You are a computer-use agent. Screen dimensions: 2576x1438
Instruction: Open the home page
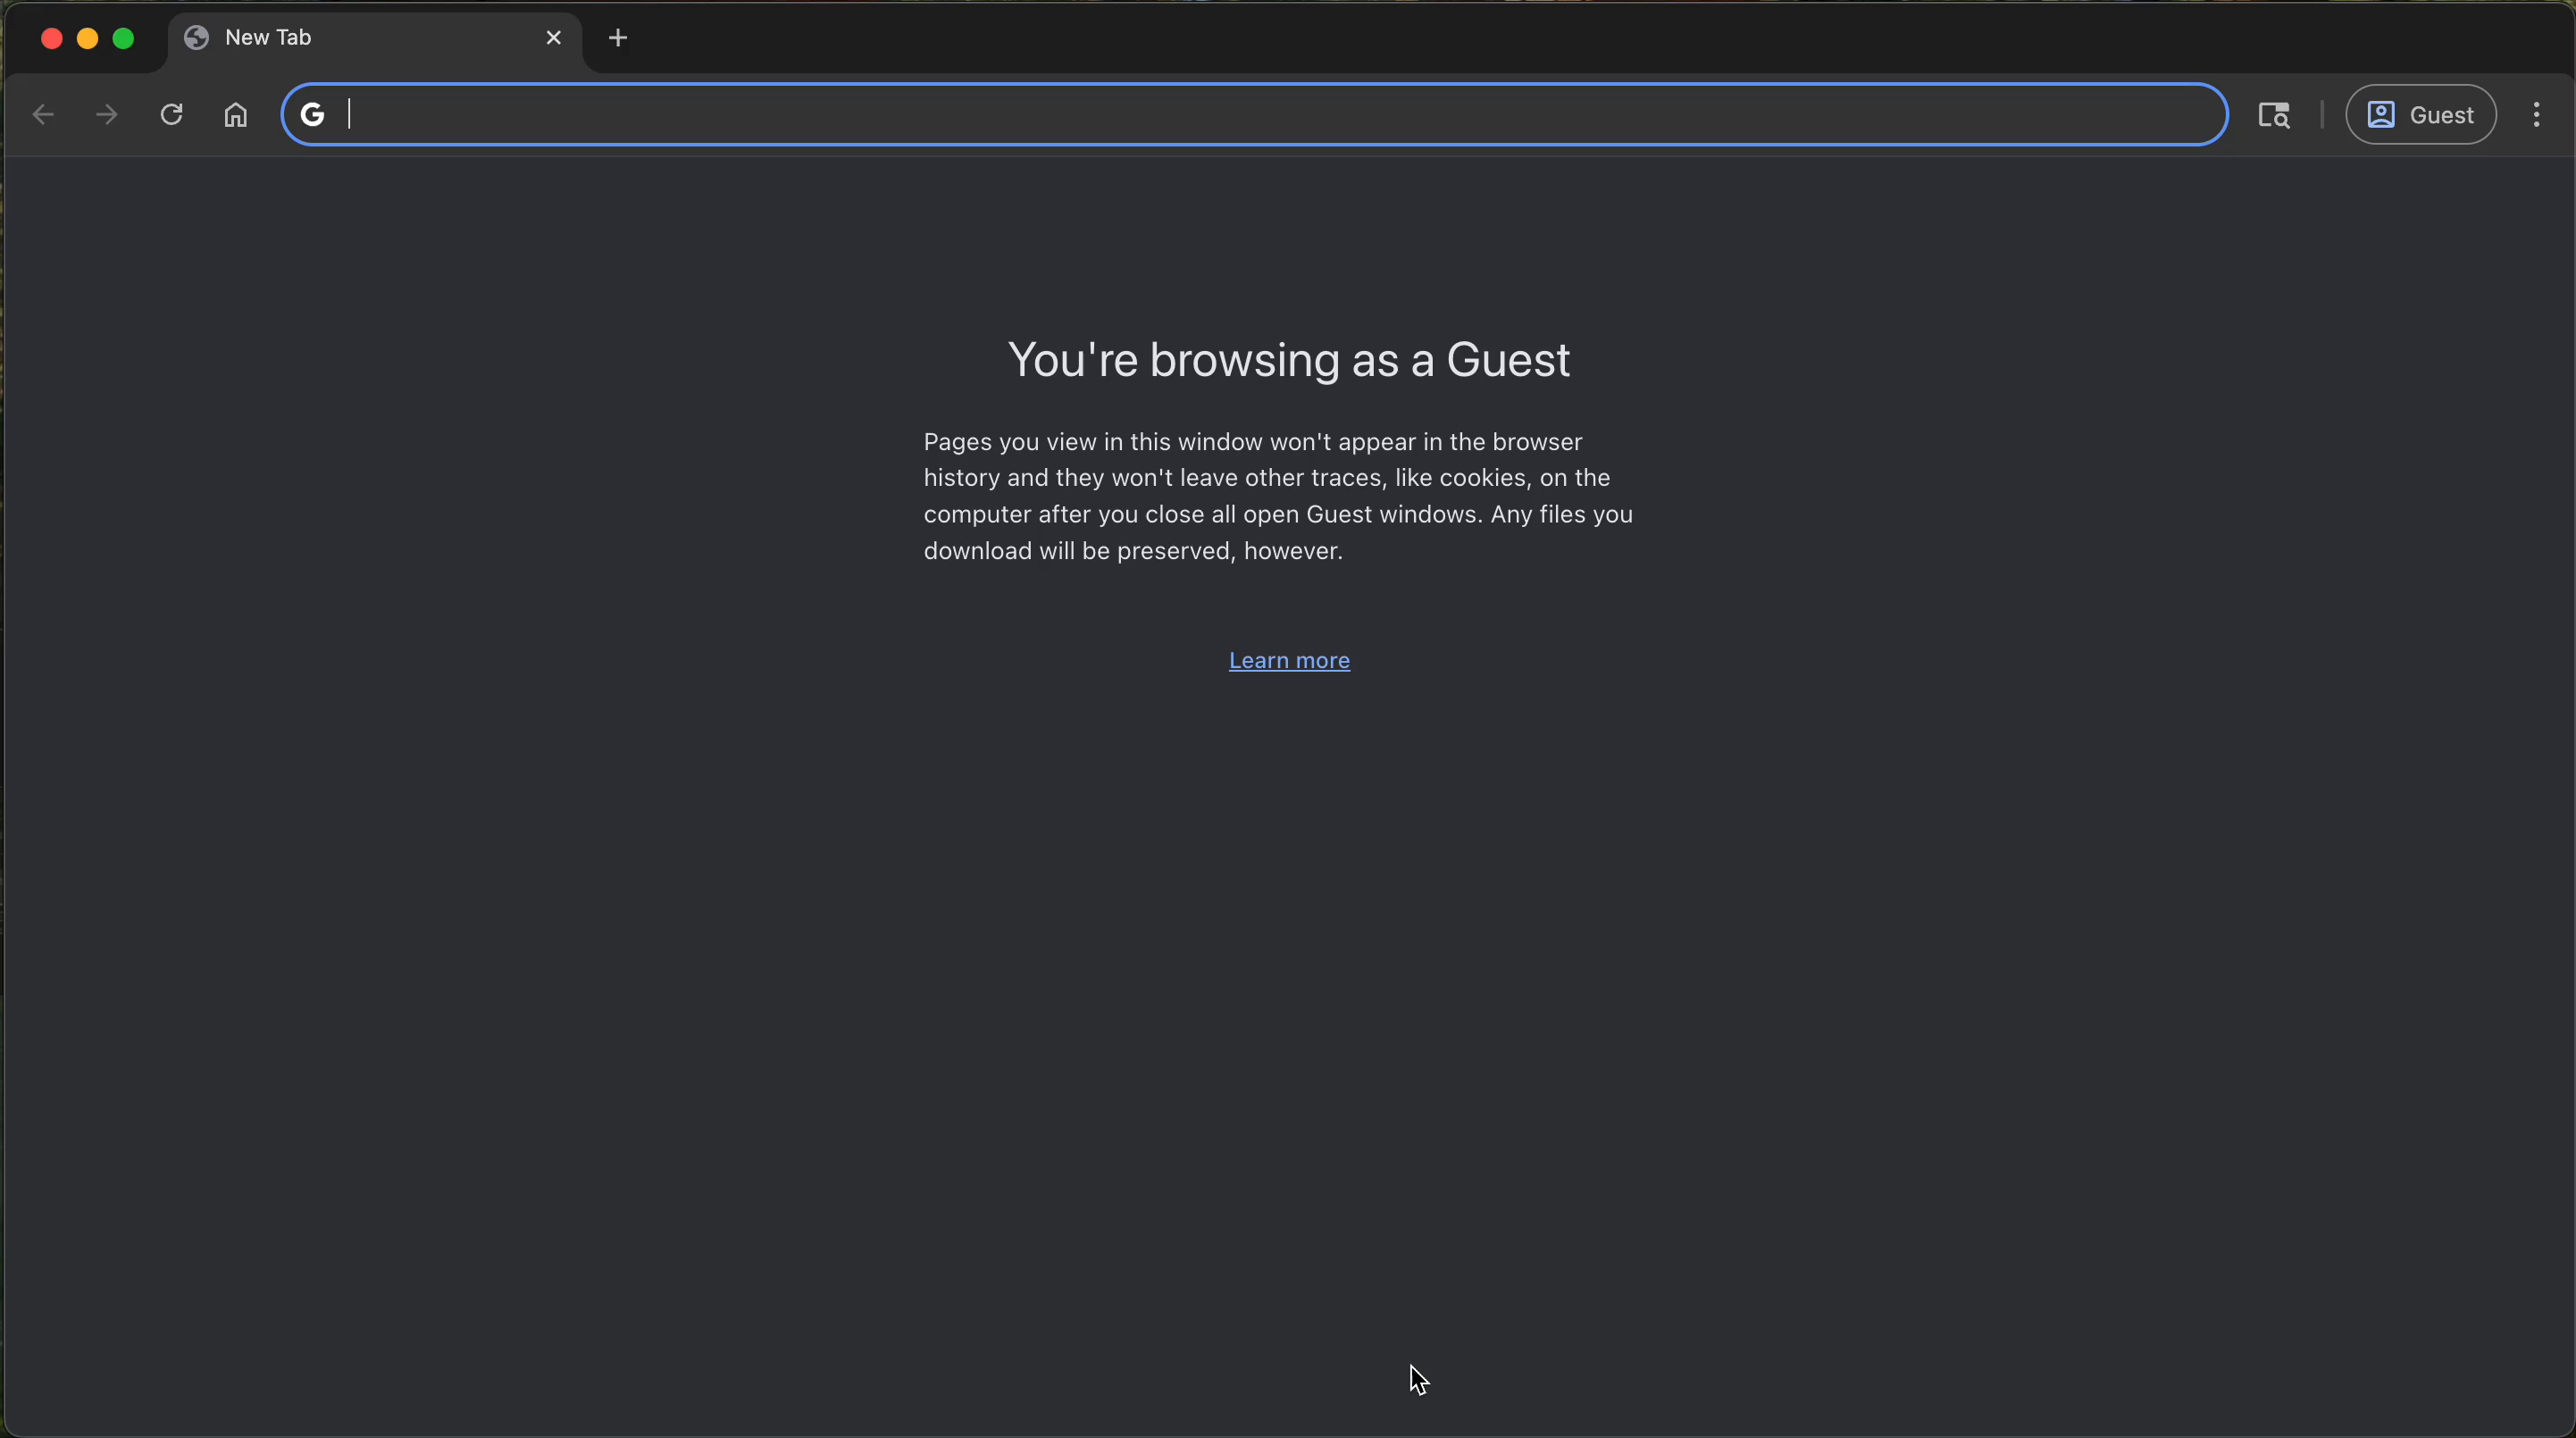[x=236, y=115]
